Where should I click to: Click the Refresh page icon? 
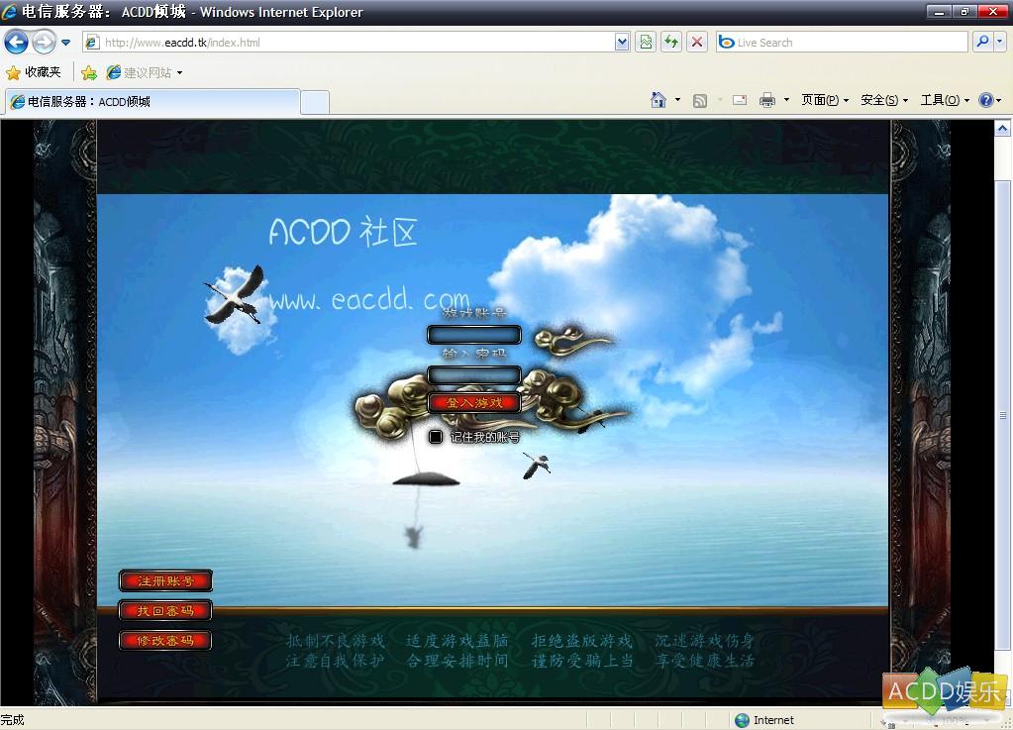point(671,42)
